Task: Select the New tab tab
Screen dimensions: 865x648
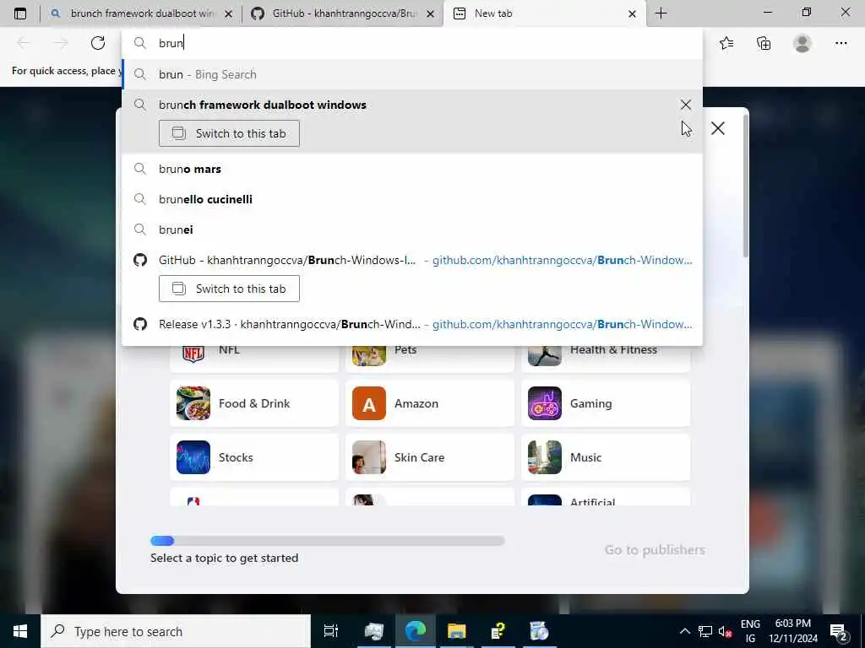Action: click(543, 13)
